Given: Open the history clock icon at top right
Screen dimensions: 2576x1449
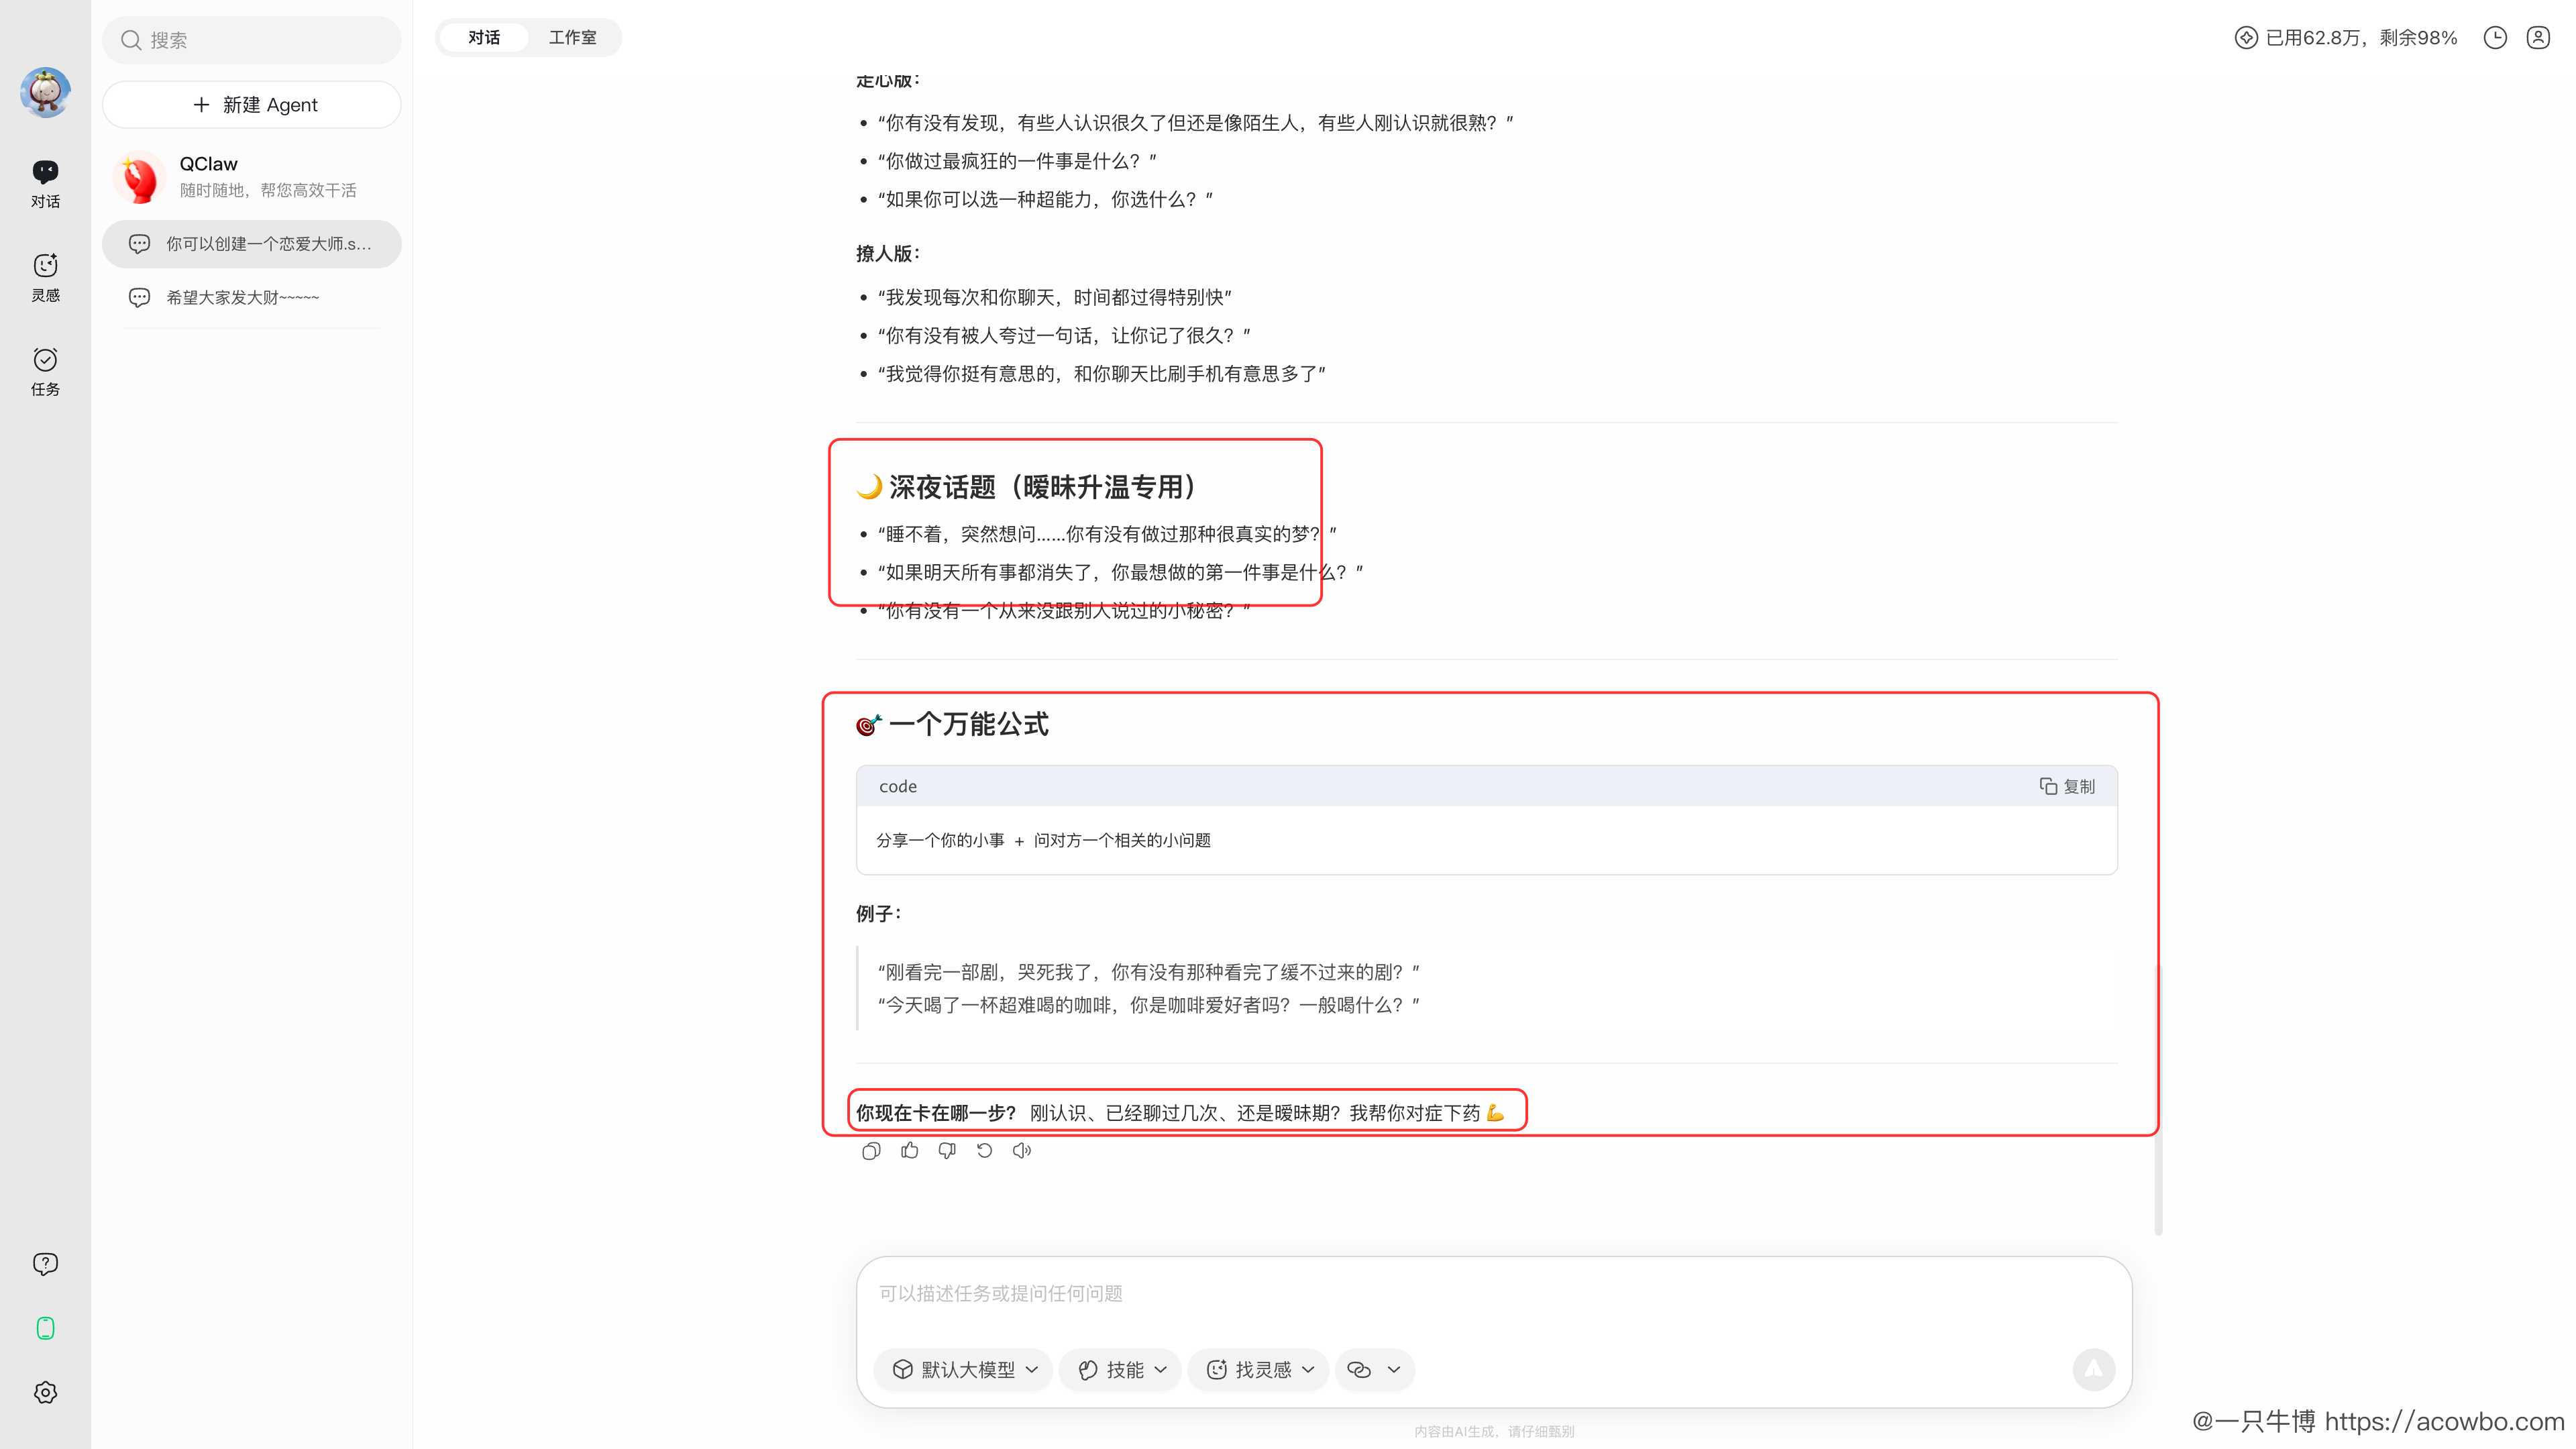Looking at the screenshot, I should pyautogui.click(x=2495, y=38).
